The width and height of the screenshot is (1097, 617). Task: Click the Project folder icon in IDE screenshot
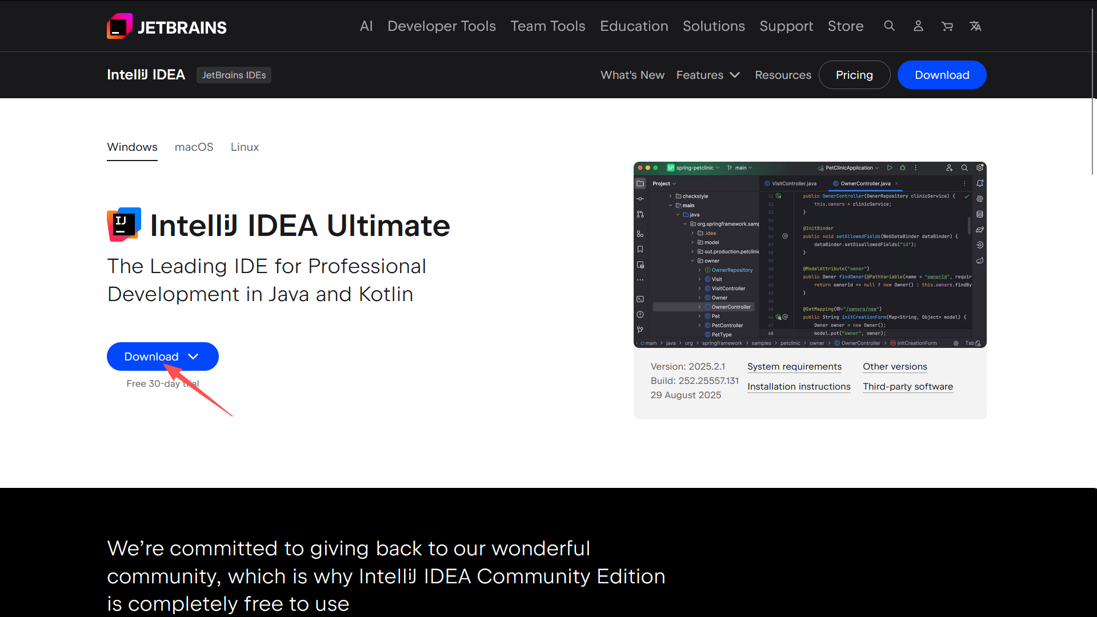[x=640, y=183]
